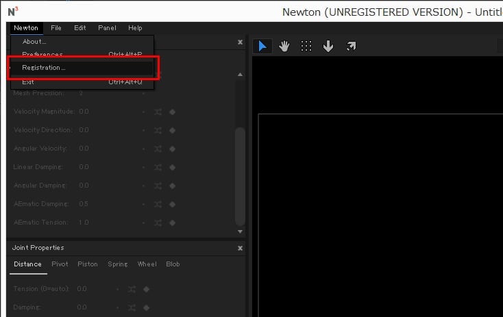Click the downward arrow gravity tool

coord(328,47)
